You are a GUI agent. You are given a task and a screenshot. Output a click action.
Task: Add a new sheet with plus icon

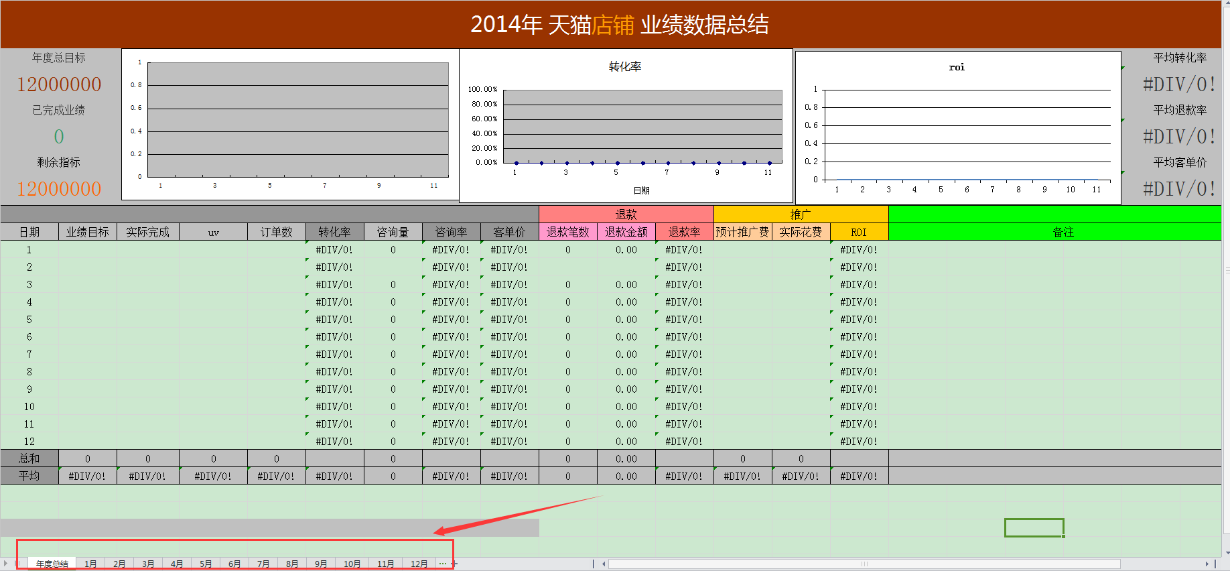454,564
